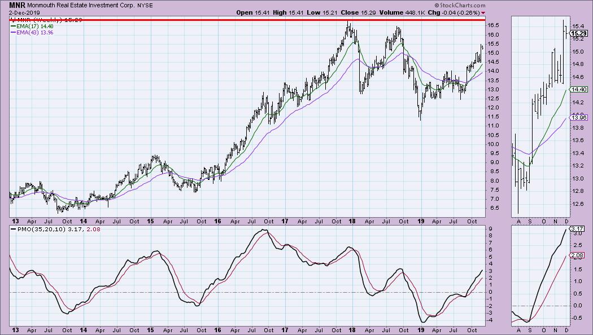This screenshot has height=335, width=593.
Task: Click the 12.6 label on mini chart axis
Action: coord(577,204)
